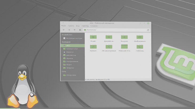Open the Видео folder in the main pane
Image resolution: width=195 pixels, height=109 pixels.
click(x=93, y=38)
